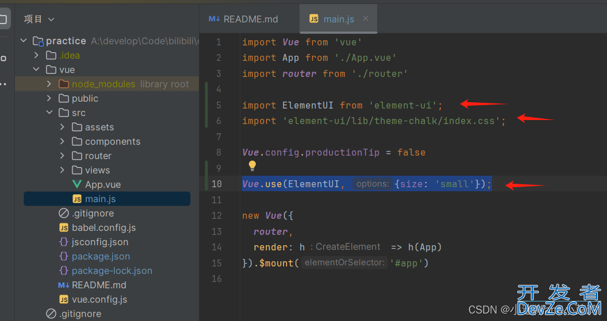Click the JS icon on the main.js tab

coord(314,19)
